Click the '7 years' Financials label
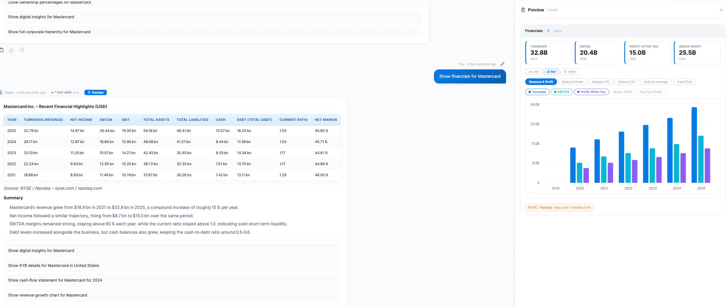The height and width of the screenshot is (307, 726). [x=554, y=31]
